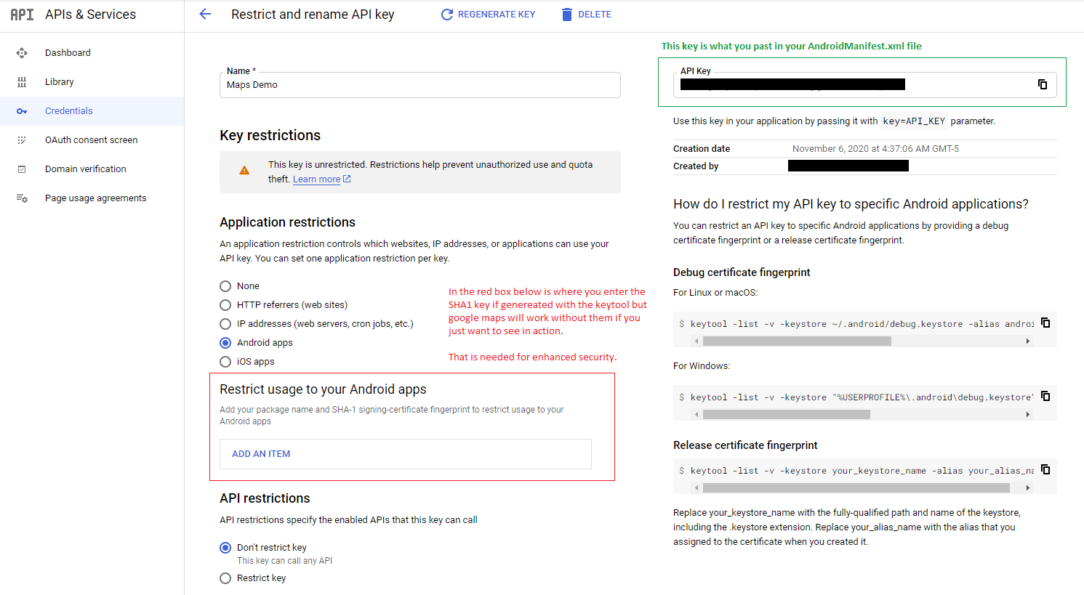Click the key=API_KEY code snippet

914,121
